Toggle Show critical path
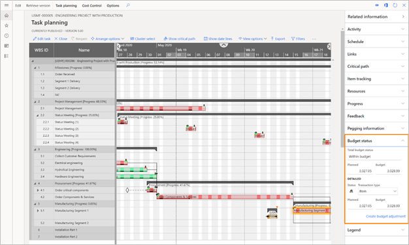Screen dimensions: 409x245 pyautogui.click(x=180, y=38)
